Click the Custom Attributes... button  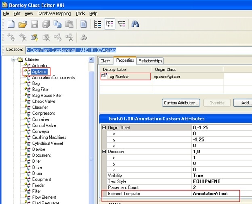point(181,103)
